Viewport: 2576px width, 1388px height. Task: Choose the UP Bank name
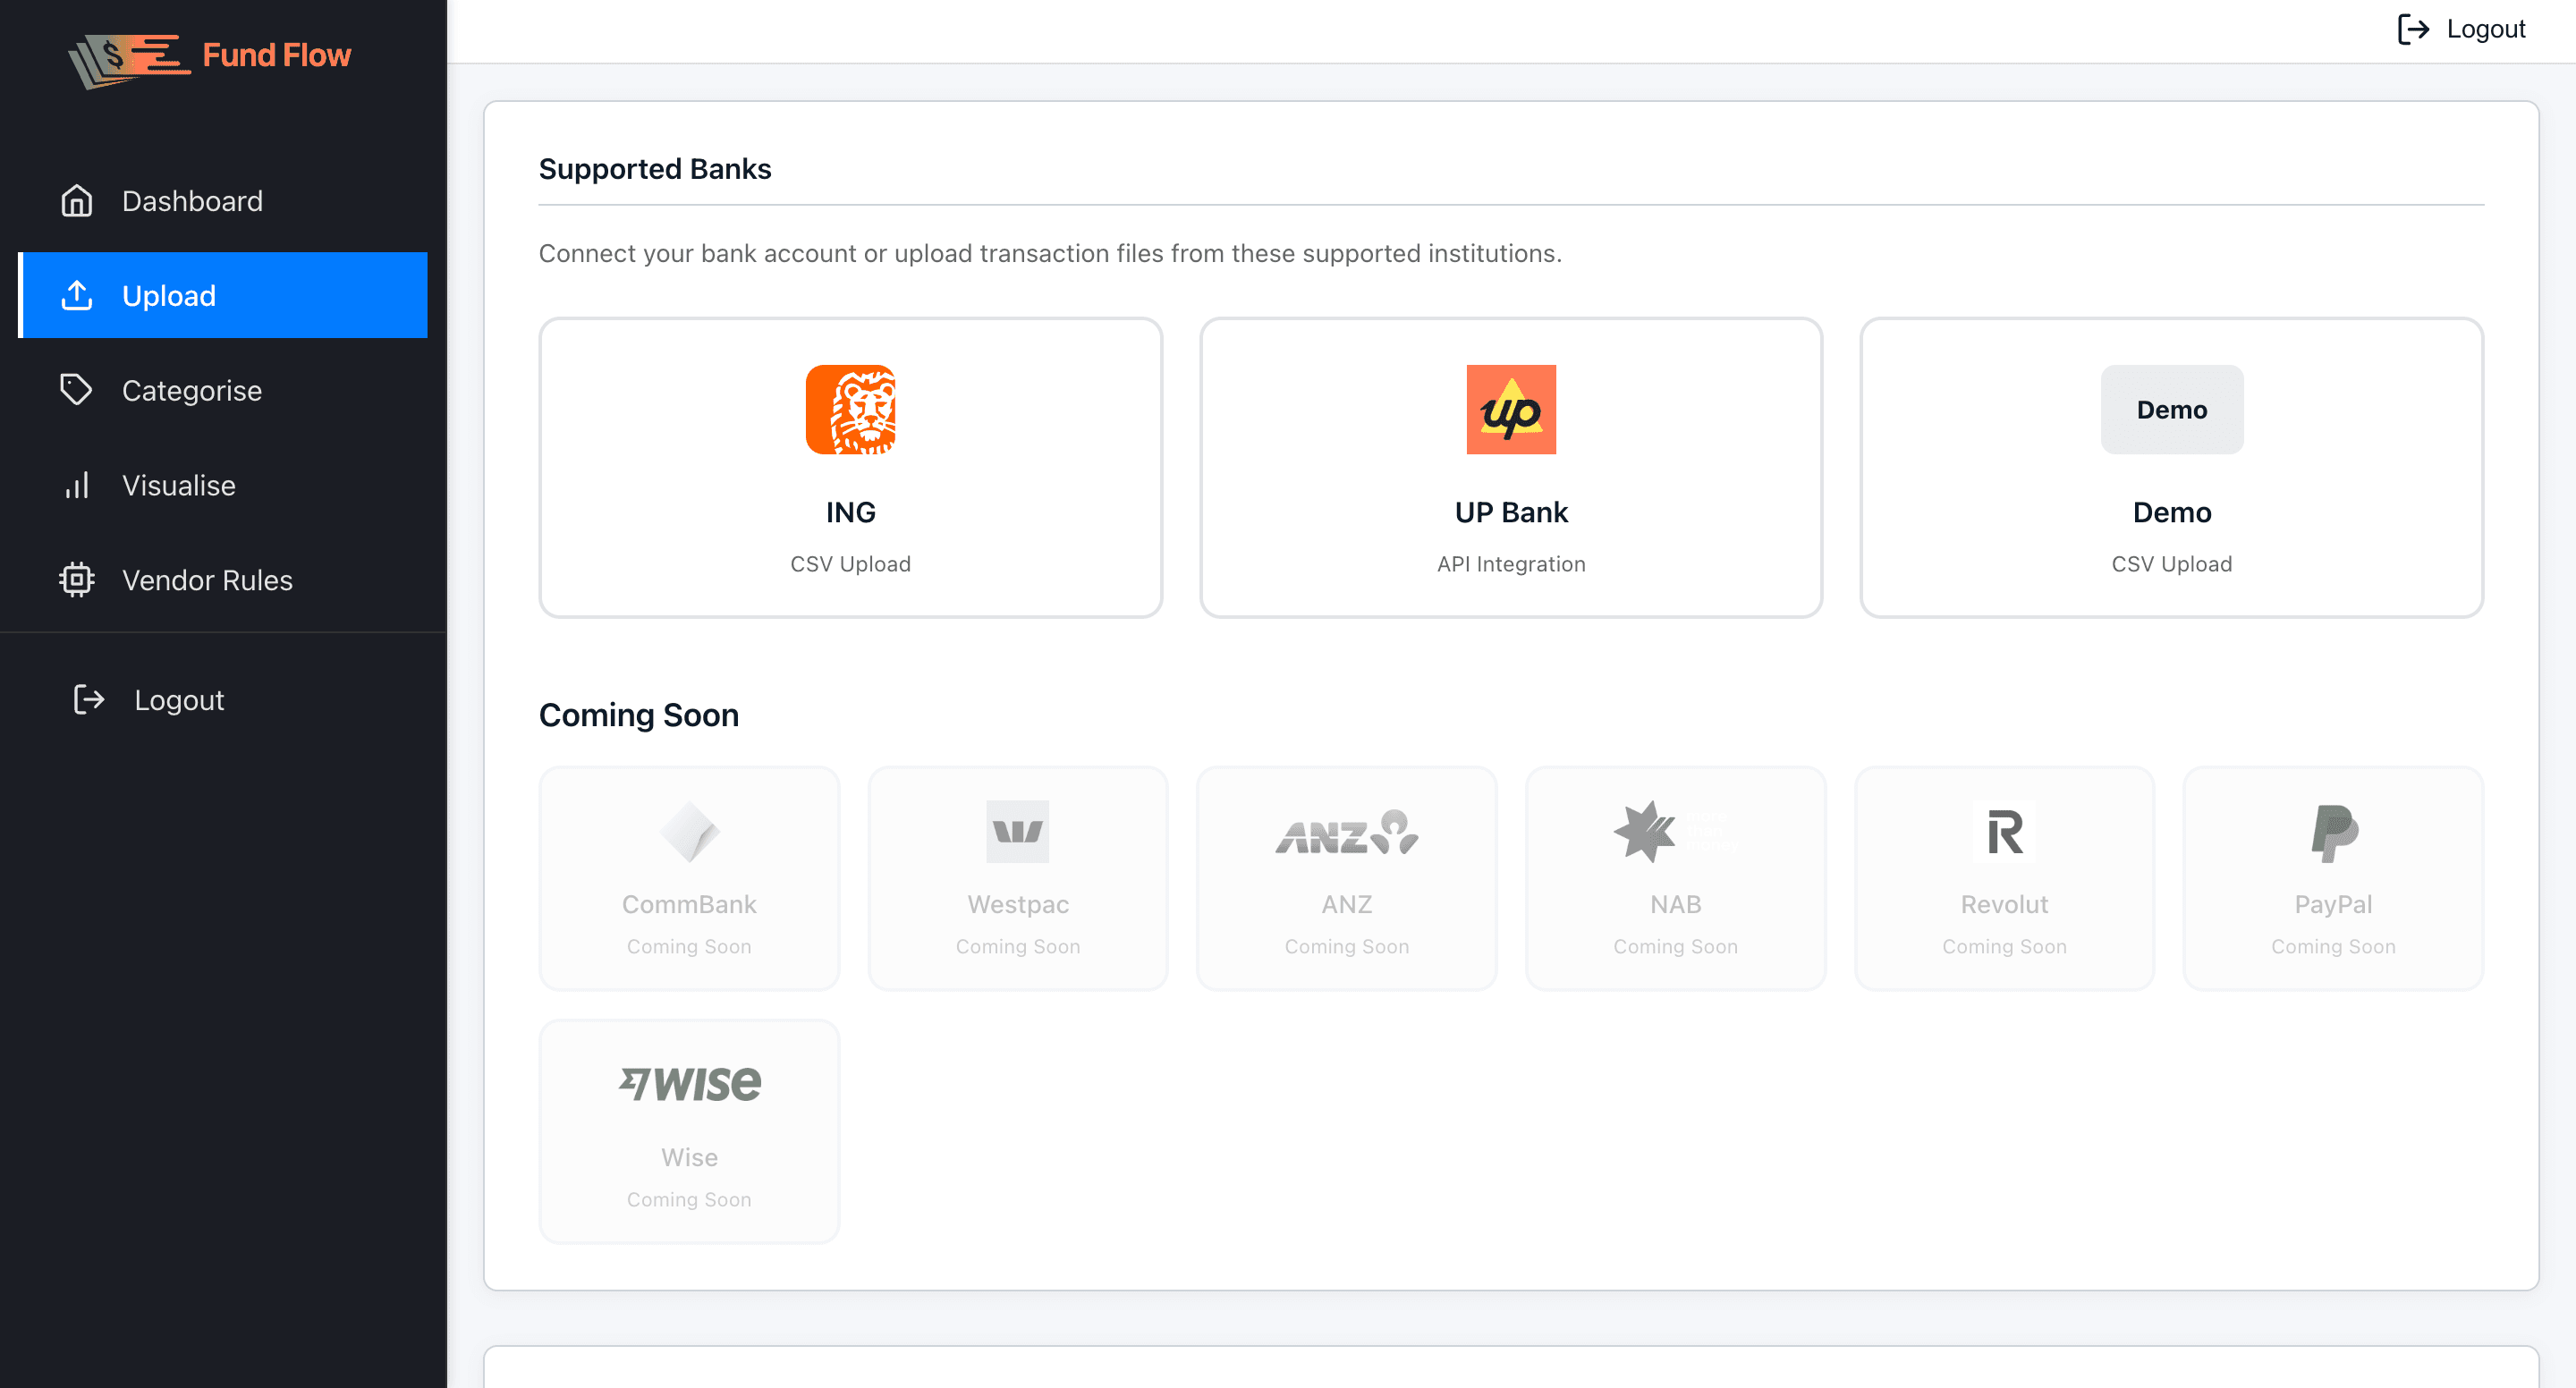pos(1511,512)
